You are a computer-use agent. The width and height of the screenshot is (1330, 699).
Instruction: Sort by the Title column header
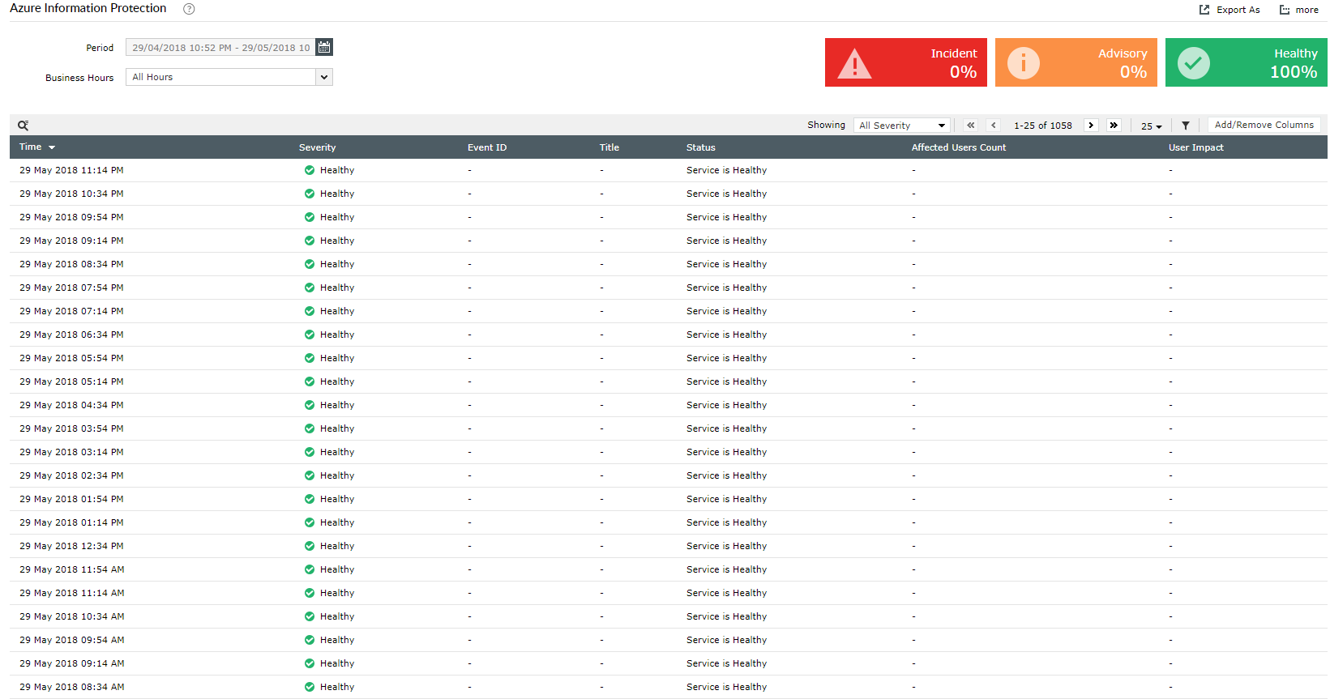(609, 147)
